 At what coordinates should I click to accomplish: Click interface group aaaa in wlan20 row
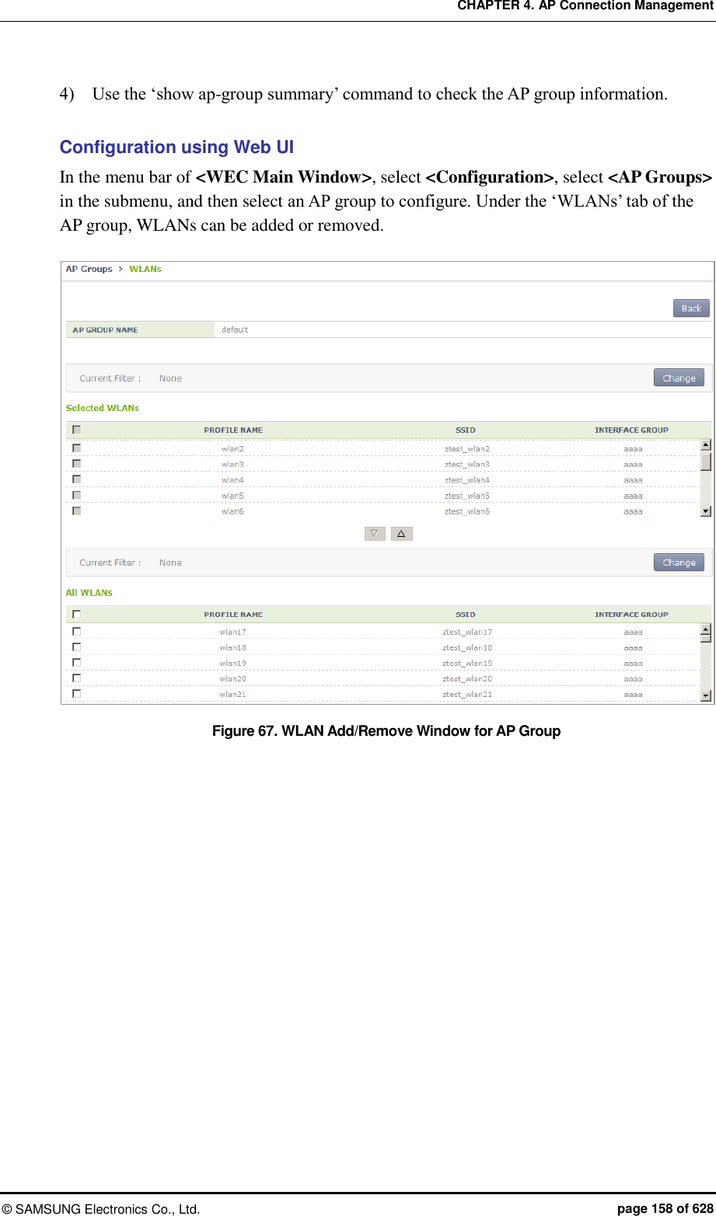633,678
